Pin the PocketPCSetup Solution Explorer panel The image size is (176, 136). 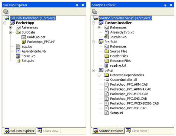click(x=165, y=5)
